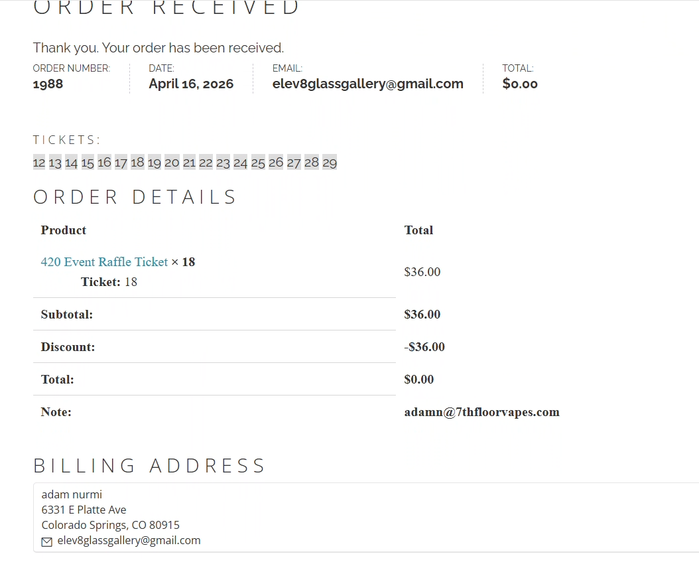Click the billing email next to envelope
Image resolution: width=699 pixels, height=576 pixels.
(x=129, y=540)
